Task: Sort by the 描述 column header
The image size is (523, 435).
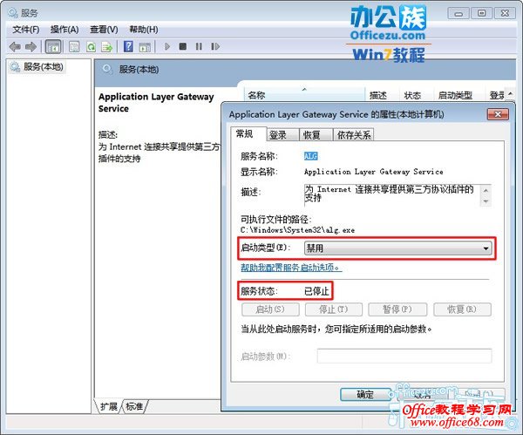Action: click(382, 95)
